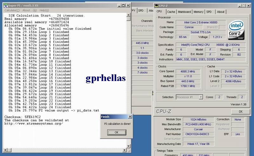The image size is (254, 156).
Task: Click the Part Number value CM2X1024-6400C3
Action: click(198, 134)
